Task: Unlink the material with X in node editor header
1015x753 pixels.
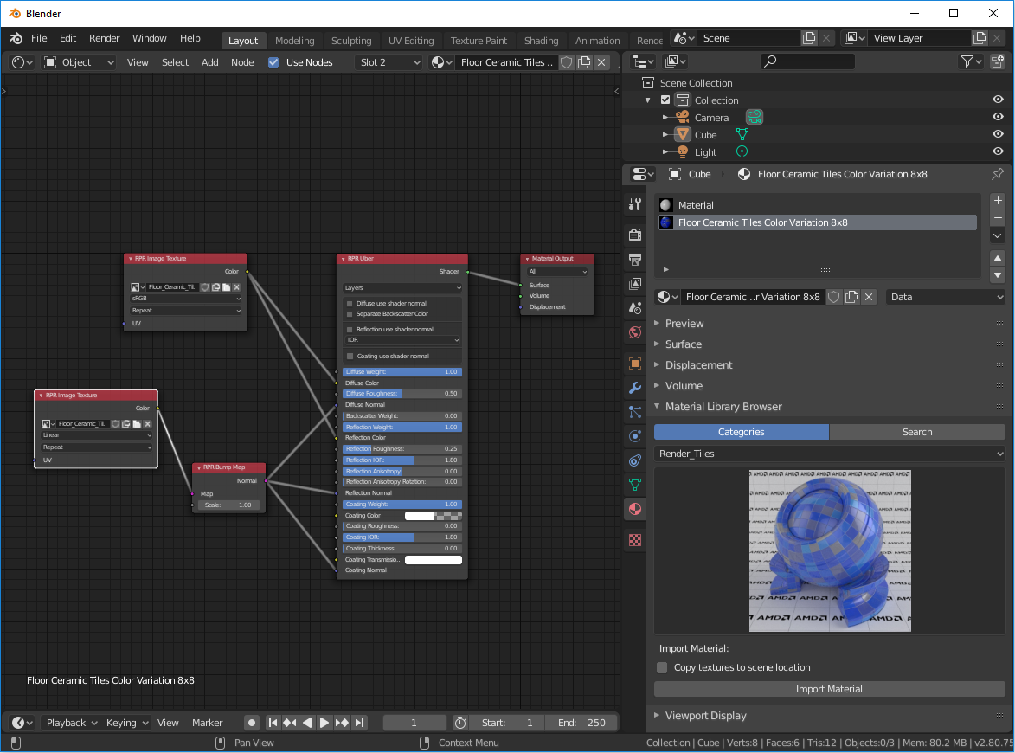Action: [x=601, y=62]
